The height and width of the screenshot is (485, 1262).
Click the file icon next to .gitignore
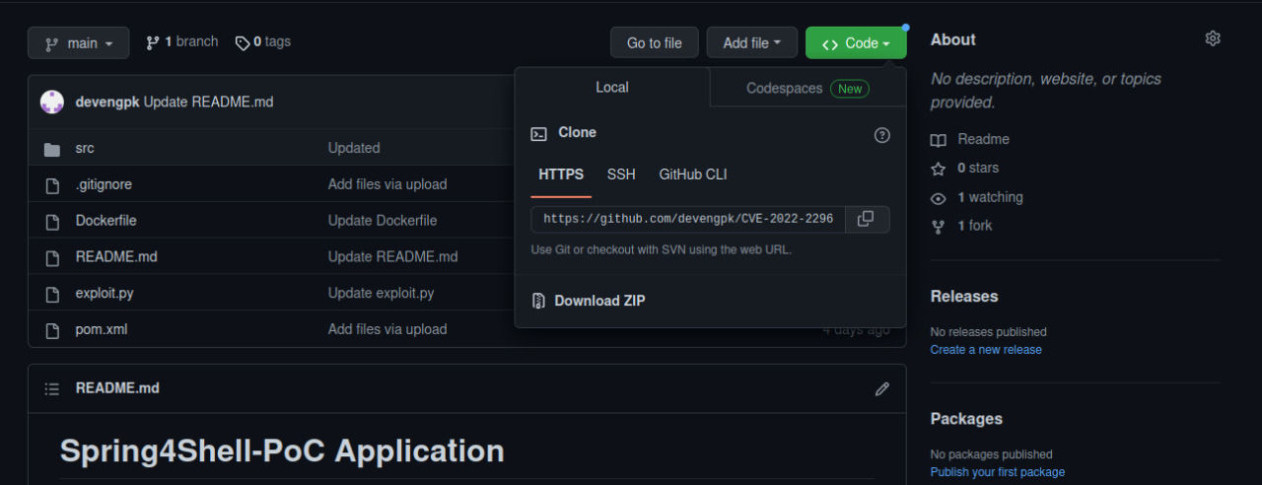coord(52,184)
